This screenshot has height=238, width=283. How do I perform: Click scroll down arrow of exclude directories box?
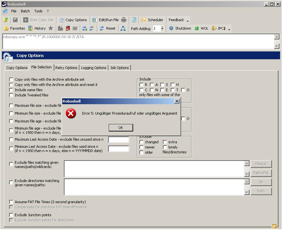(x=247, y=192)
